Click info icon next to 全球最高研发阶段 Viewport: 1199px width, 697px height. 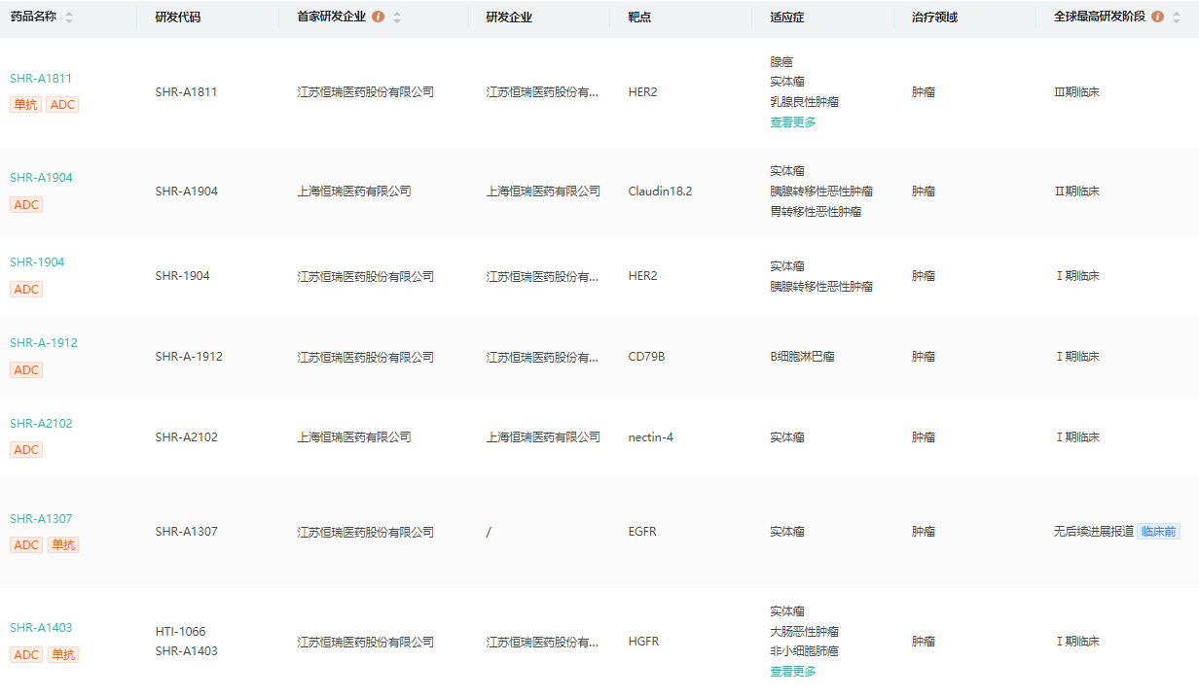tap(1157, 17)
